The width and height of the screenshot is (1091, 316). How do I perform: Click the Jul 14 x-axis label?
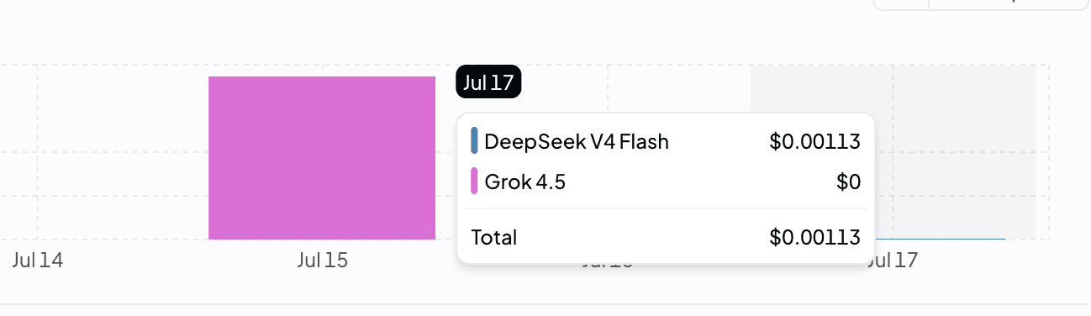click(38, 261)
